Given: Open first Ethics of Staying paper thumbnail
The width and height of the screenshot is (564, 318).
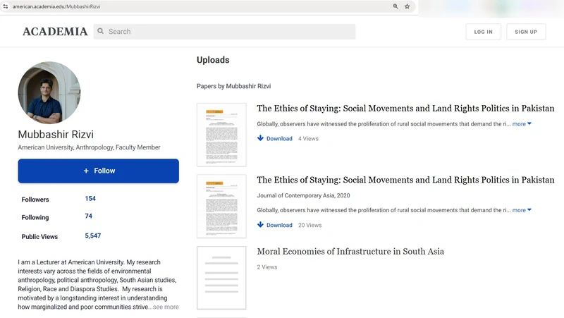Looking at the screenshot, I should (x=221, y=135).
